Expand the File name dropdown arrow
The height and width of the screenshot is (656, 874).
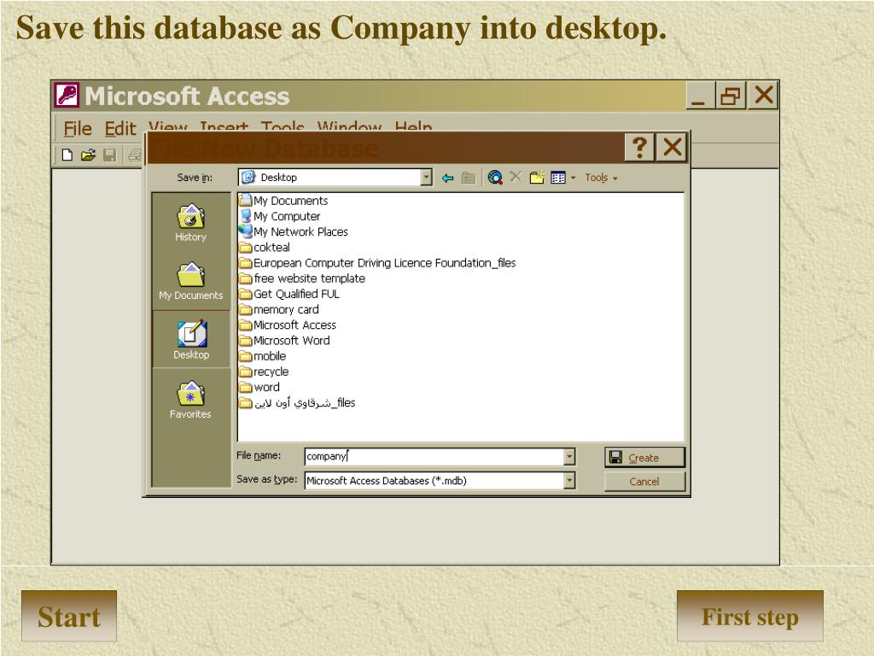point(569,456)
